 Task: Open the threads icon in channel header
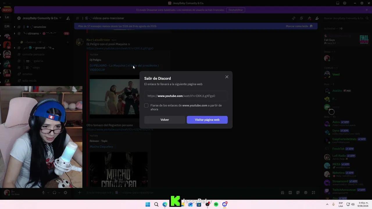coord(294,18)
